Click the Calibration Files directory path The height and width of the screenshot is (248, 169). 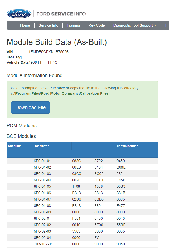click(60, 94)
